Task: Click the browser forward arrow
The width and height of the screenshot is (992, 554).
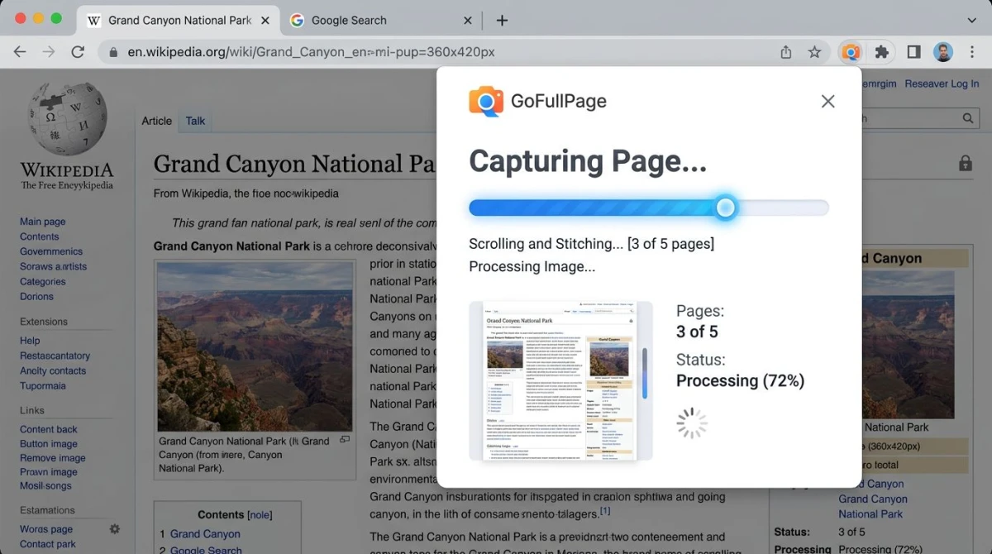Action: click(x=49, y=52)
